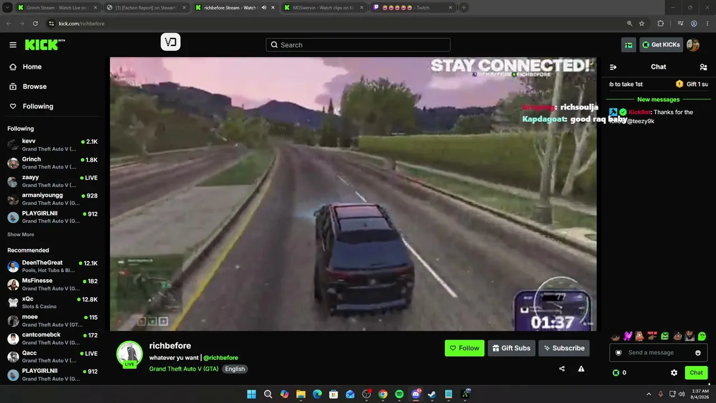Collapse the chat panel with arrow icon
716x403 pixels.
(613, 67)
